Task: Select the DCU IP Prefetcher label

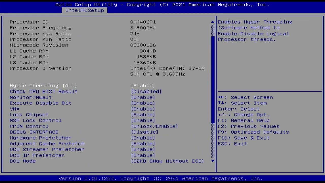Action: coord(37,155)
